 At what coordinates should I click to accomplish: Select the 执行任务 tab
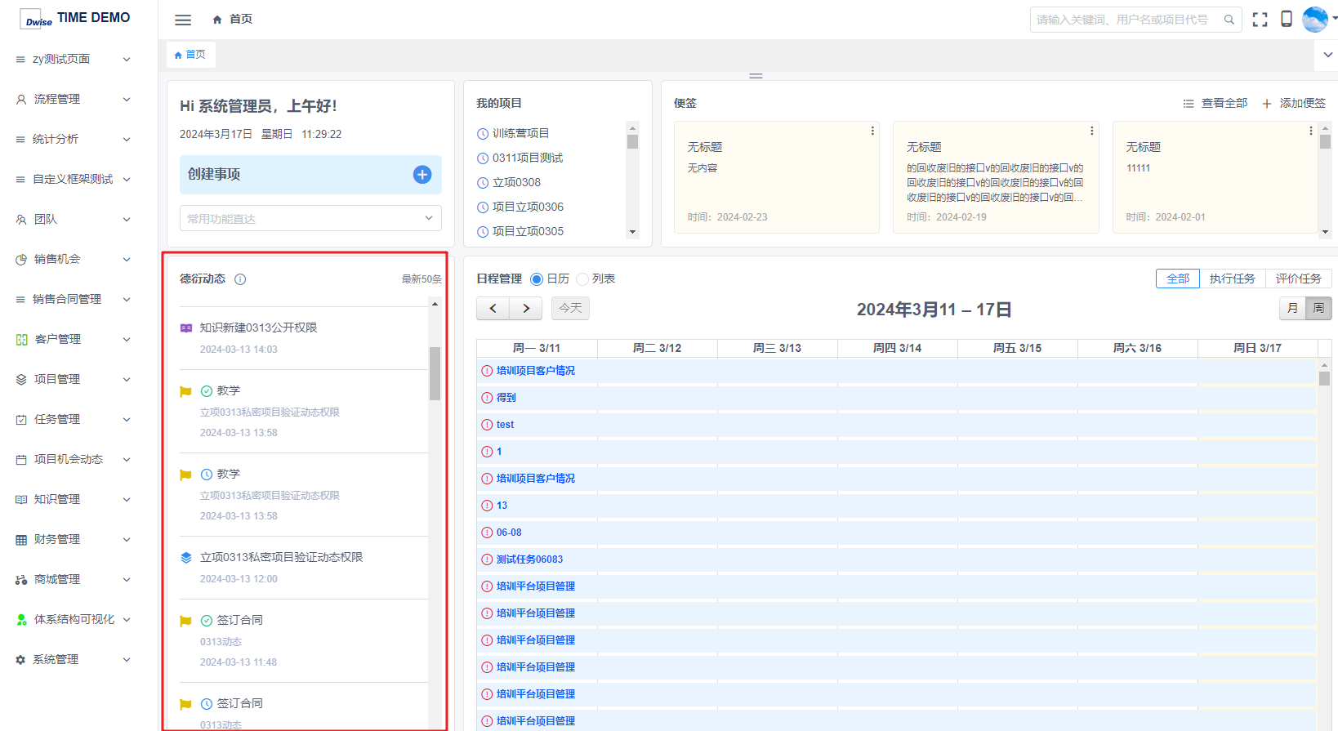pos(1232,279)
